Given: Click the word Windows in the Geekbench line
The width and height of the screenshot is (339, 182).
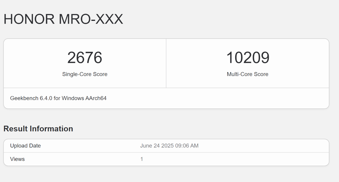Looking at the screenshot, I should pyautogui.click(x=73, y=98).
